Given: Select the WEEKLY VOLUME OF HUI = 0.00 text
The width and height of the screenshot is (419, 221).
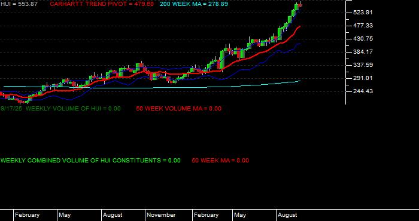Looking at the screenshot, I should coord(73,109).
